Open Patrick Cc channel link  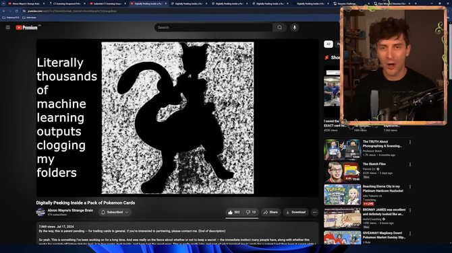coord(369,169)
